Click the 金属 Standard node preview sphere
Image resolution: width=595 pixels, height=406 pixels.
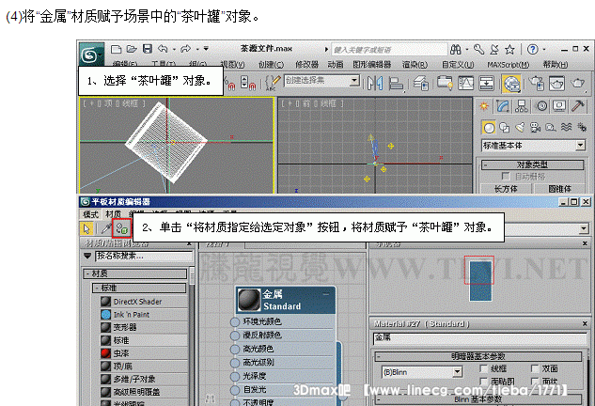click(249, 300)
